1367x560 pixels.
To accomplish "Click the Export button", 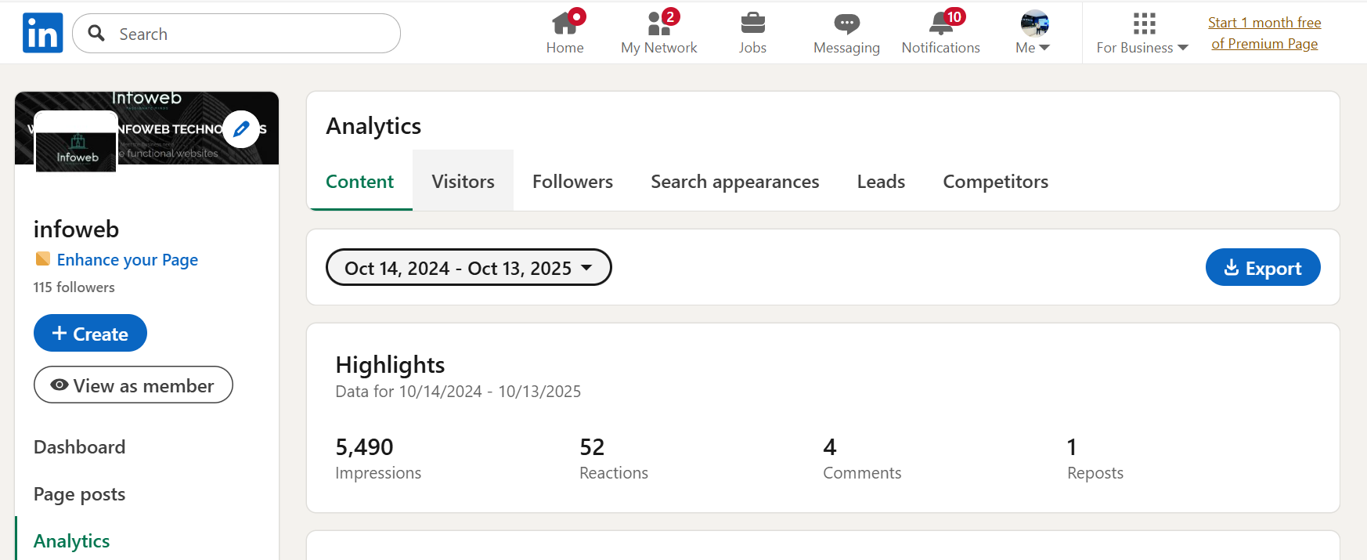I will click(x=1262, y=268).
